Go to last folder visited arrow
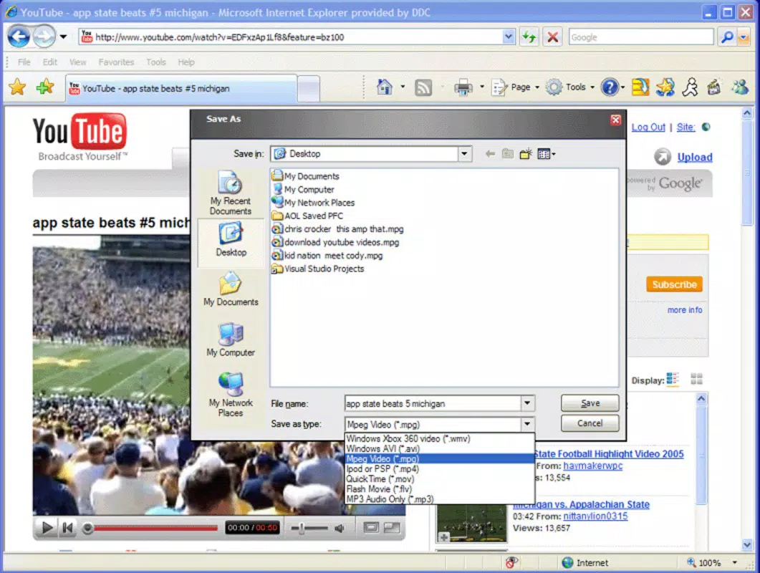Image resolution: width=760 pixels, height=573 pixels. click(490, 154)
